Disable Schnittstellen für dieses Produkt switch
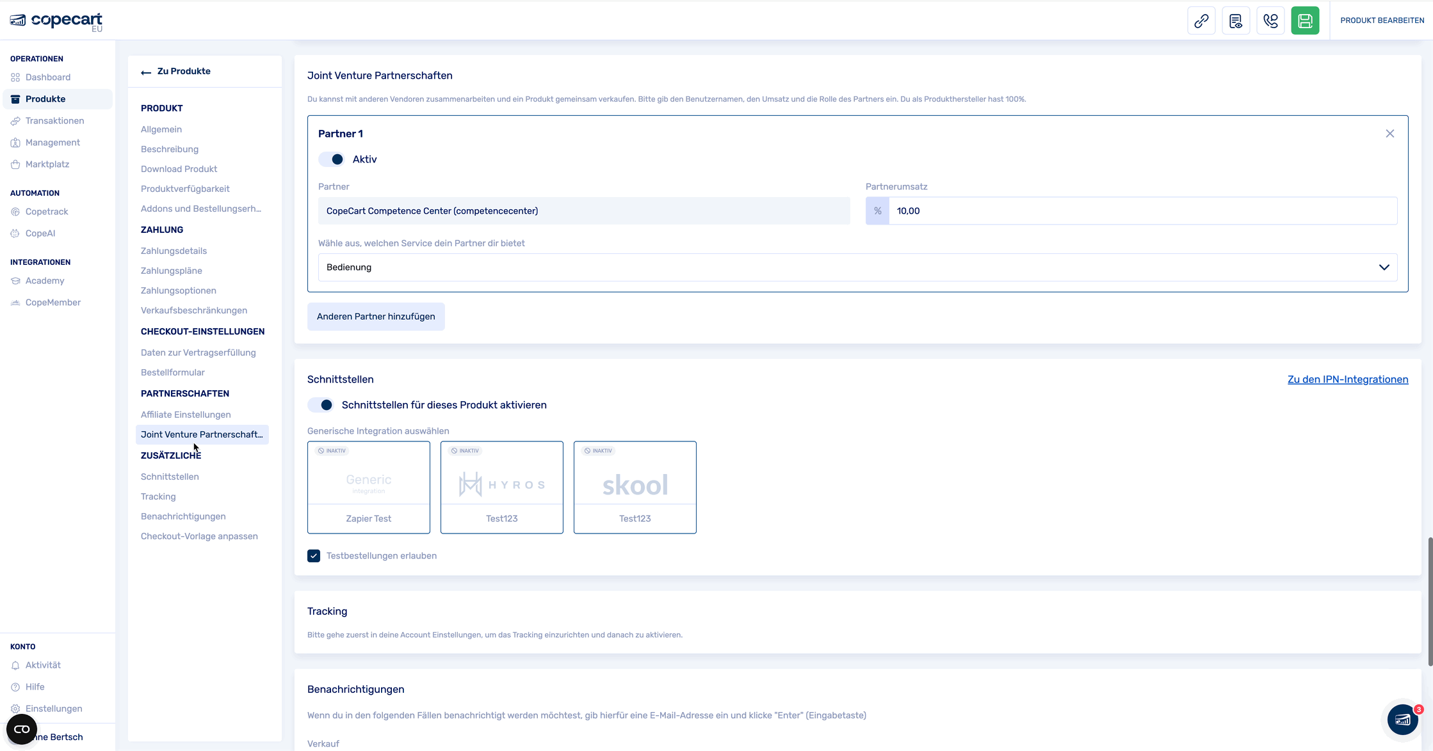This screenshot has height=751, width=1433. (321, 405)
